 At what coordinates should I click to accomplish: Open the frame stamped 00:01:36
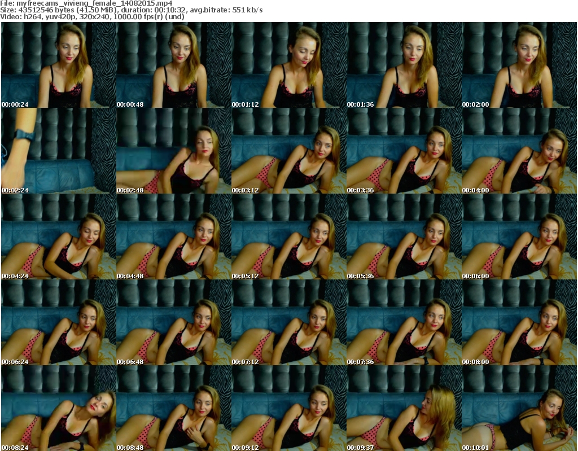(x=404, y=65)
